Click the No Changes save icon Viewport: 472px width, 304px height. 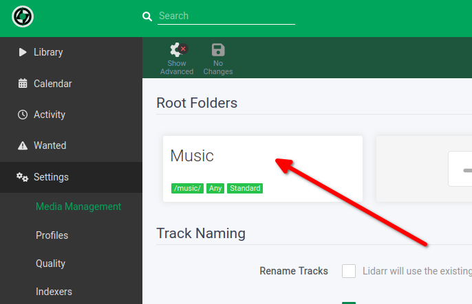pyautogui.click(x=218, y=50)
